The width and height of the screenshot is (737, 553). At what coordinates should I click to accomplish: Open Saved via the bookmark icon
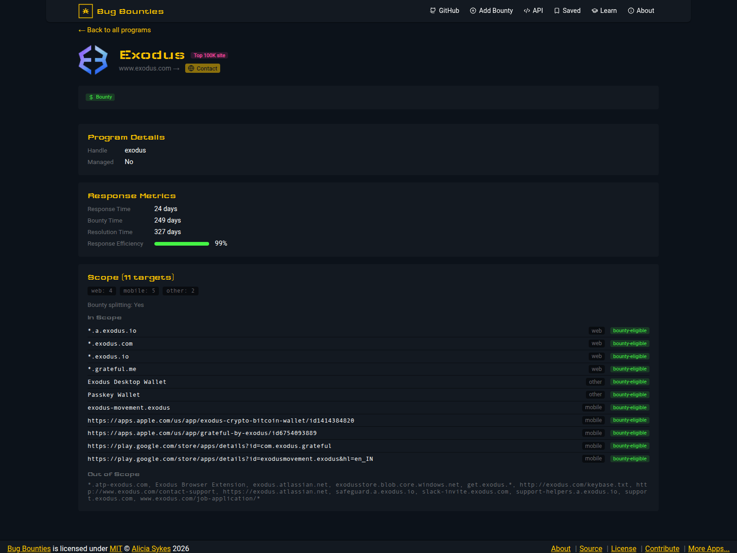[x=557, y=11]
